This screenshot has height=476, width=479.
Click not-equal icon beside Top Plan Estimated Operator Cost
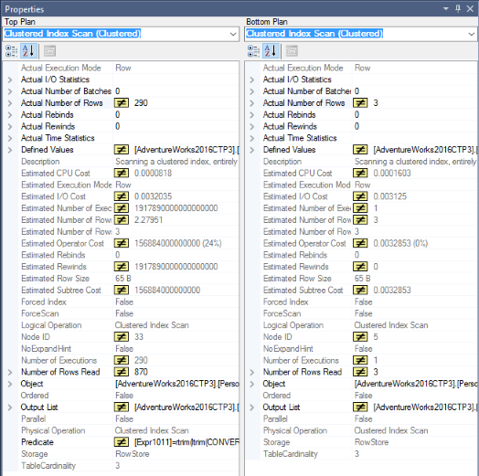coord(122,243)
